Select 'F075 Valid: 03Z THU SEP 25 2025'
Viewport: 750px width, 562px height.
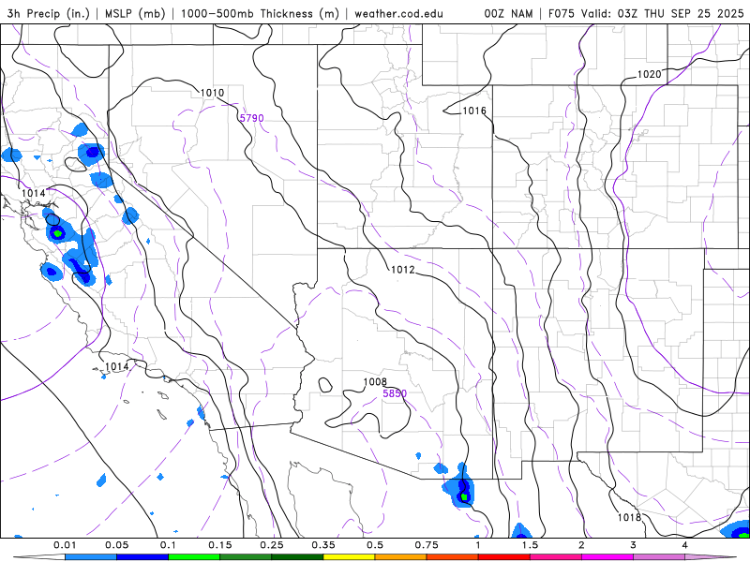(646, 14)
